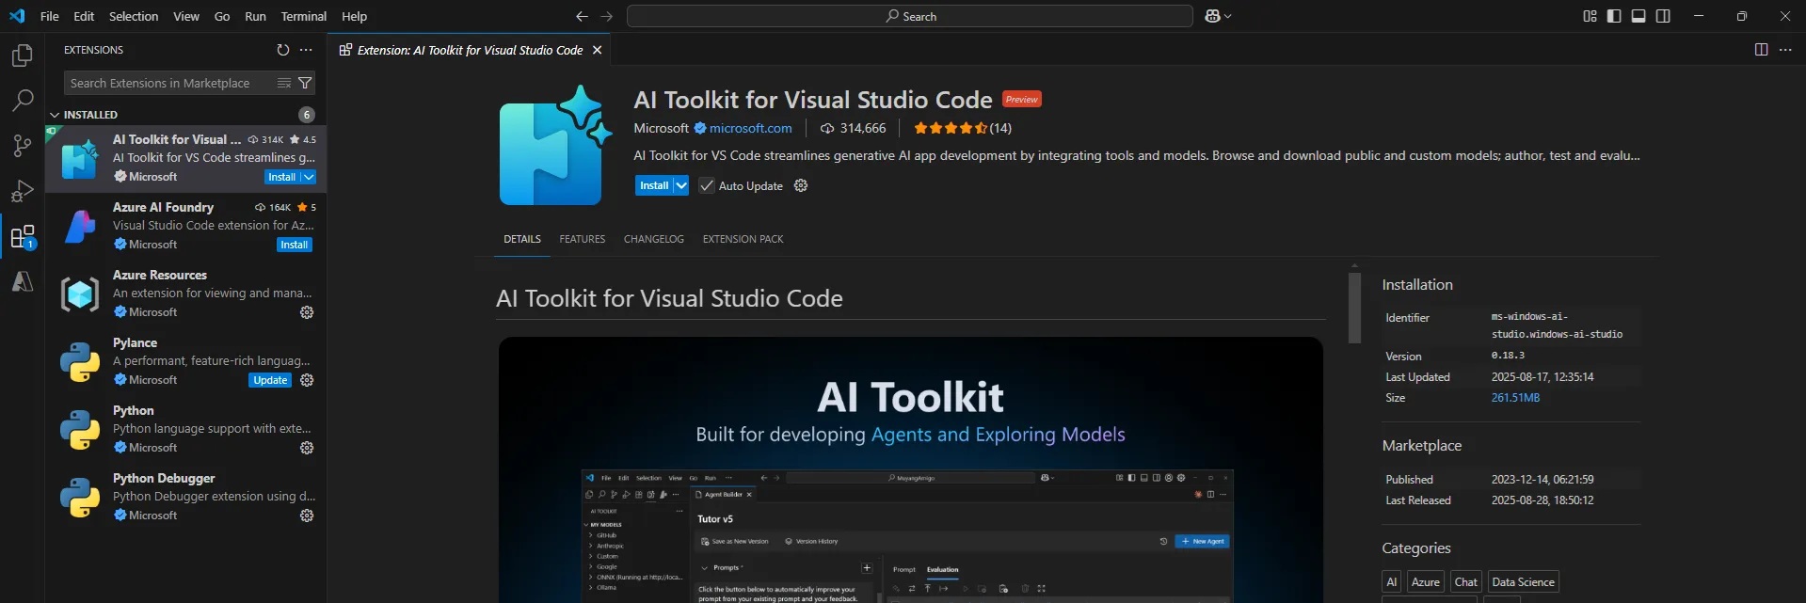Open the AI Toolkit preview screenshot image

[910, 469]
